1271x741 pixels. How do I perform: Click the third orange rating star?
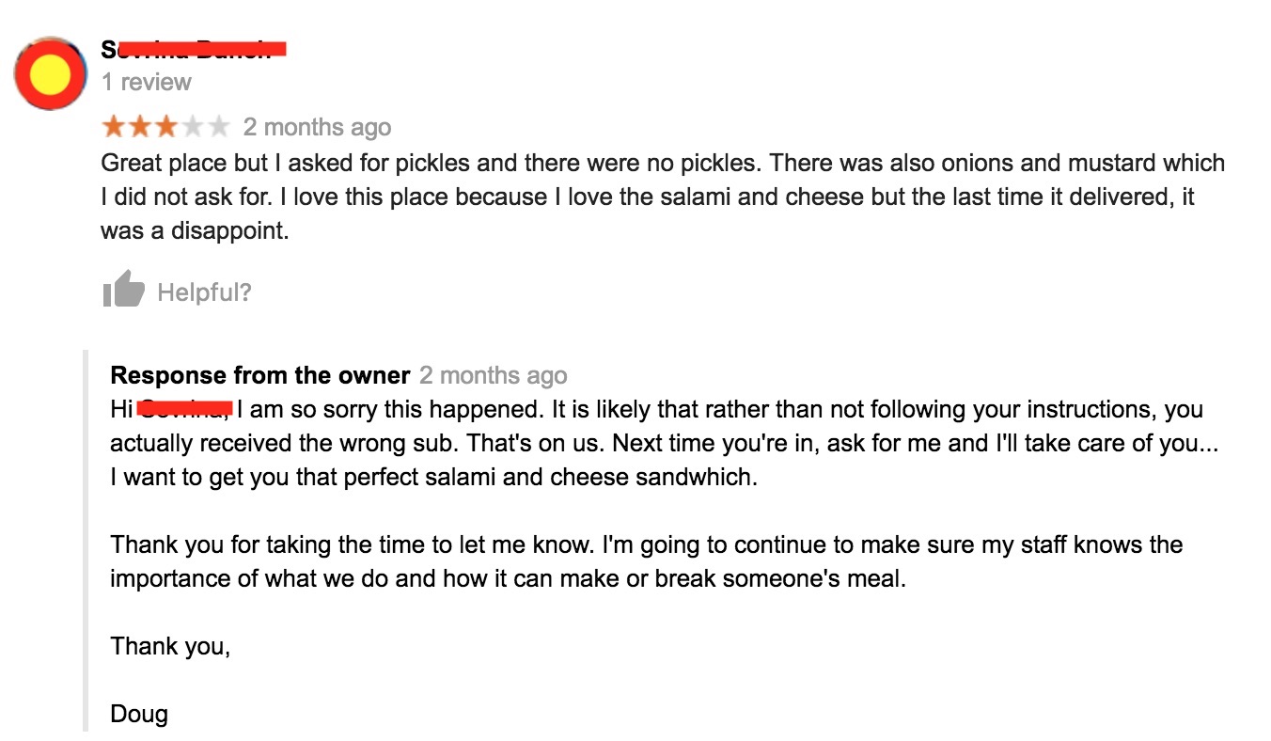[165, 126]
